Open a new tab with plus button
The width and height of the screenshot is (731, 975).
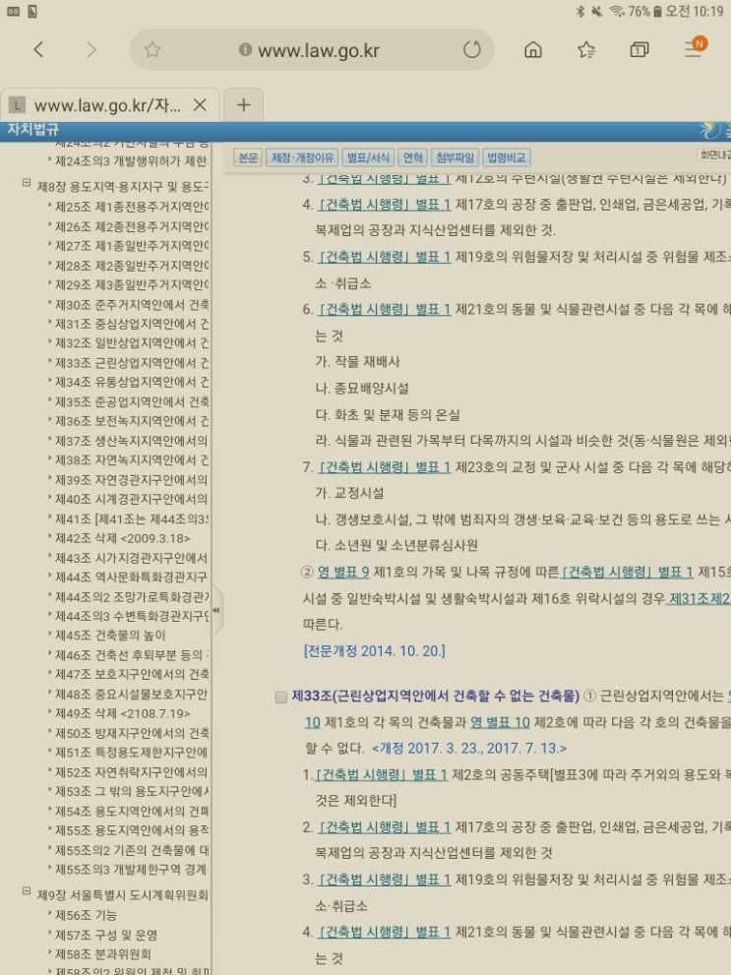click(x=244, y=105)
